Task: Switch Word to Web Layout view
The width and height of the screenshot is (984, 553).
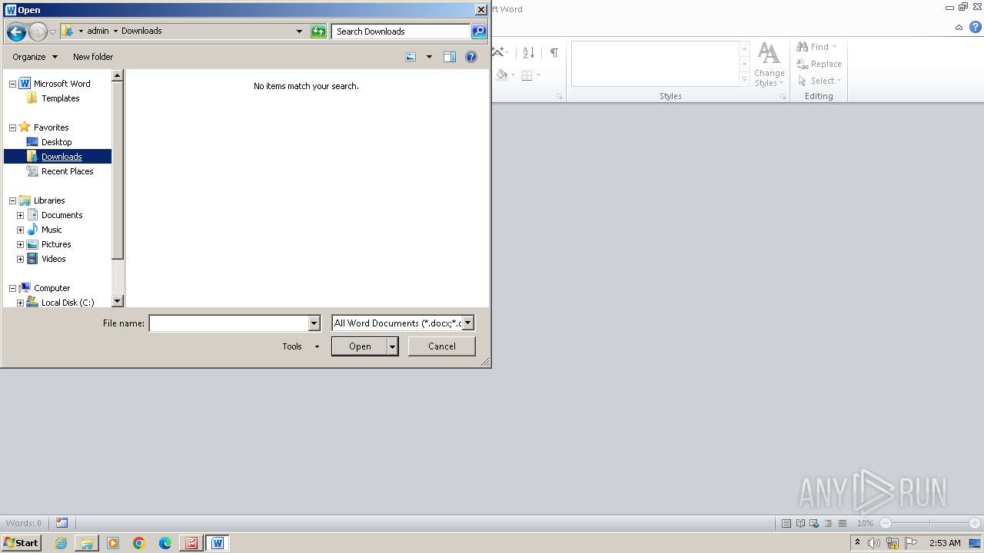Action: pos(814,523)
